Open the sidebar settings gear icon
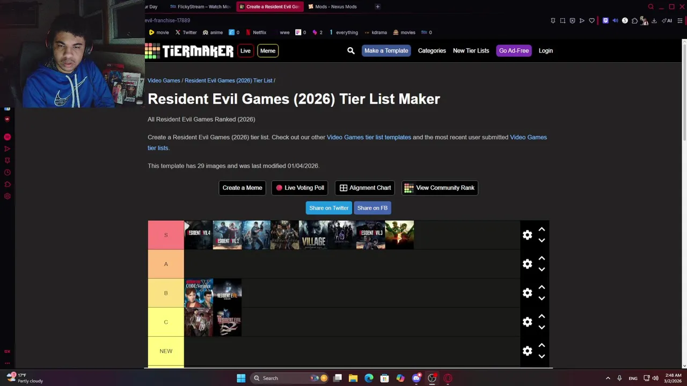This screenshot has height=386, width=687. (8, 196)
